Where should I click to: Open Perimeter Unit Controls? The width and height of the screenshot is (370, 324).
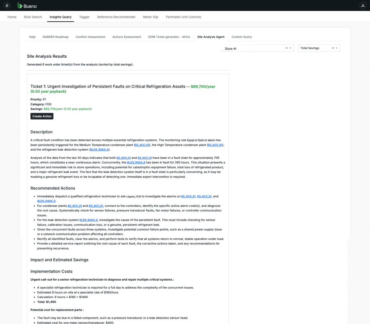pos(183,17)
